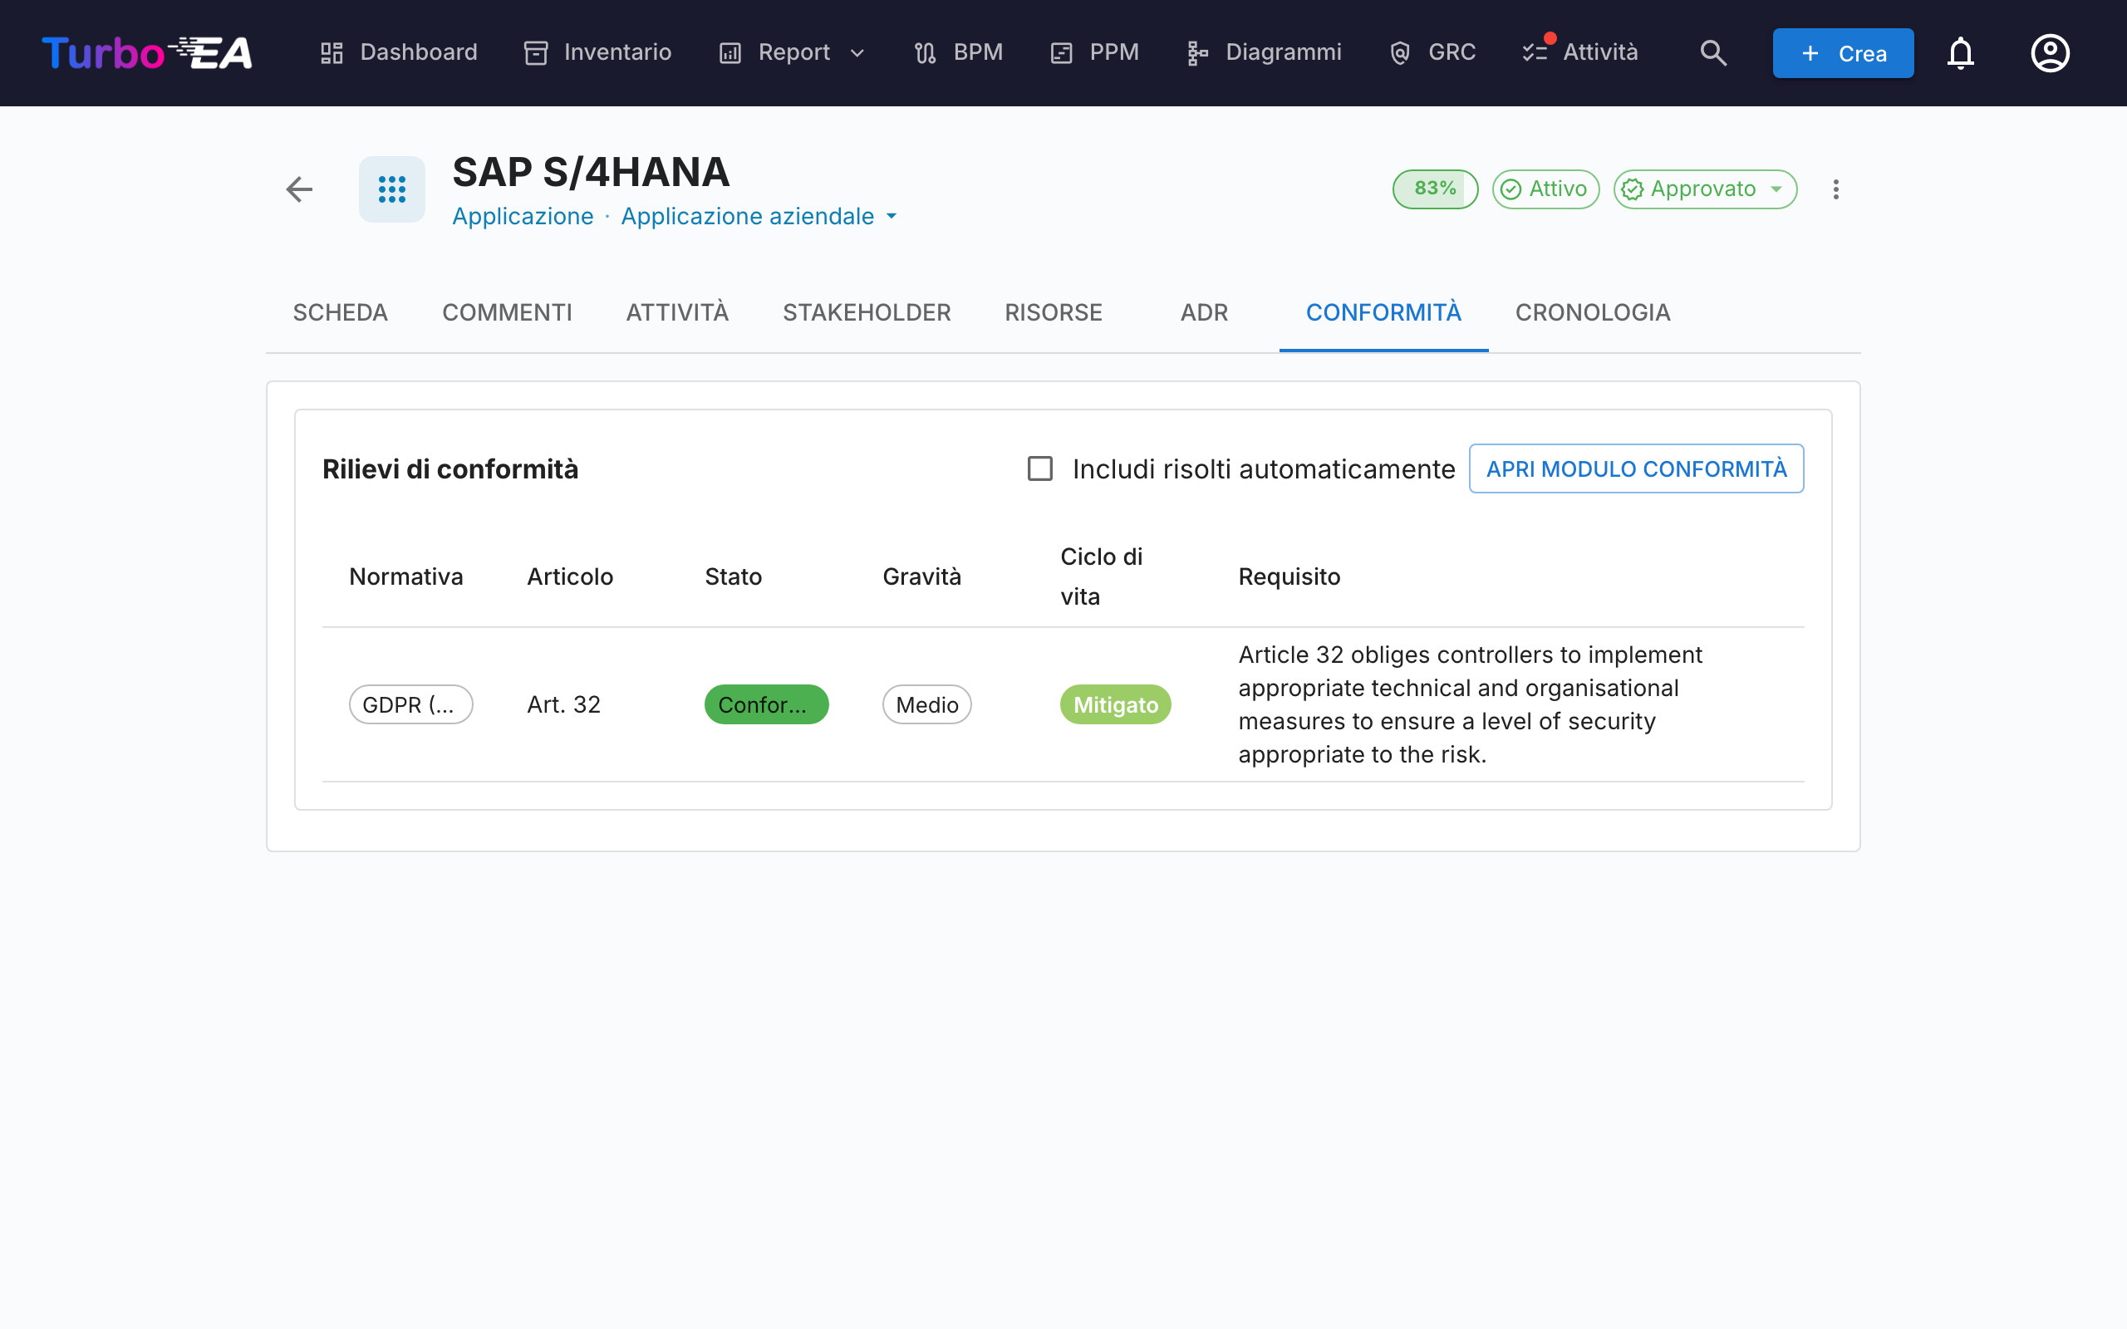Go to Inventario in navigation
2127x1329 pixels.
click(597, 52)
